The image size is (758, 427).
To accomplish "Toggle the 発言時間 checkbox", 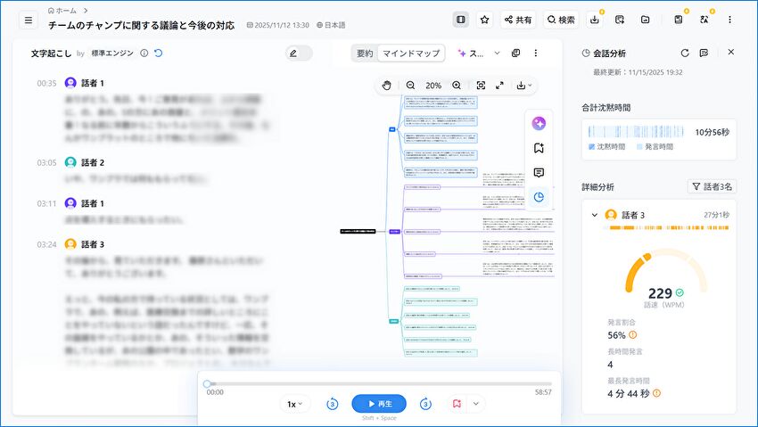I will tap(639, 146).
